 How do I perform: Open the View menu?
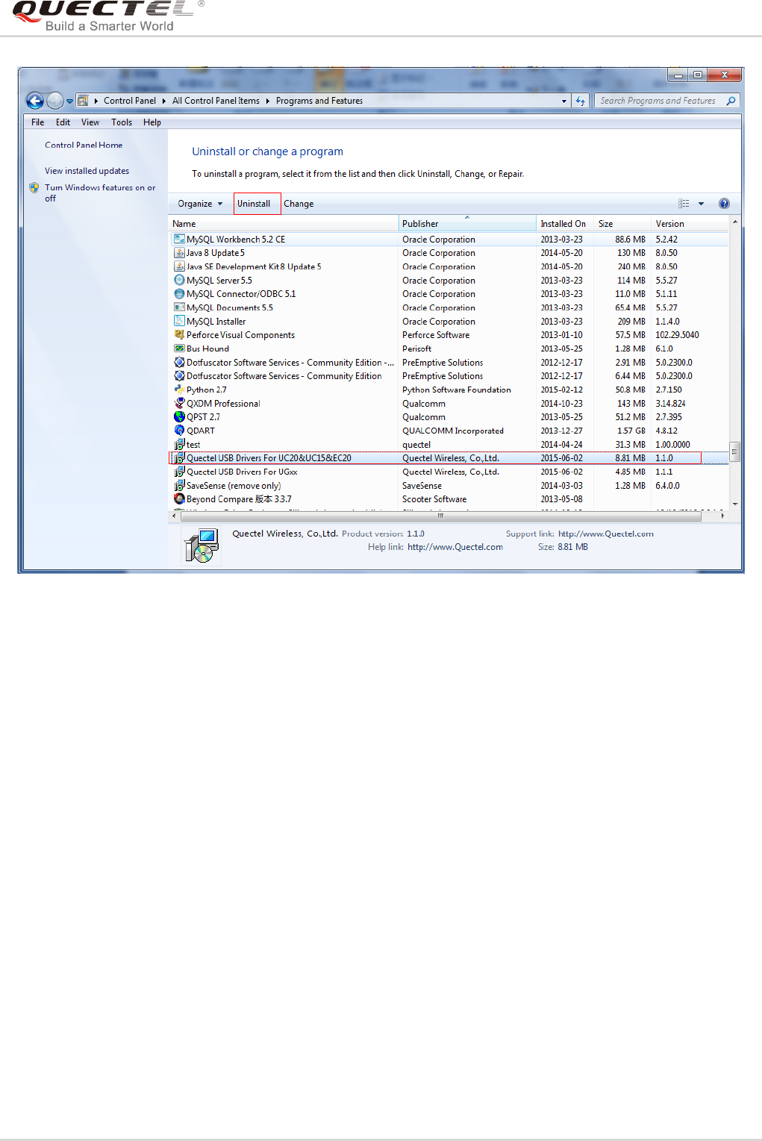coord(90,122)
